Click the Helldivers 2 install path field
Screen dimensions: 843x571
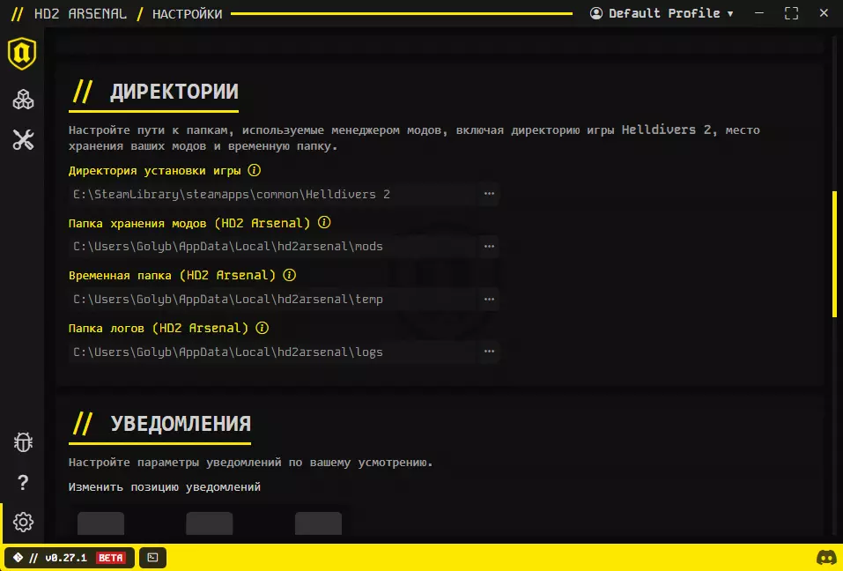coord(273,194)
